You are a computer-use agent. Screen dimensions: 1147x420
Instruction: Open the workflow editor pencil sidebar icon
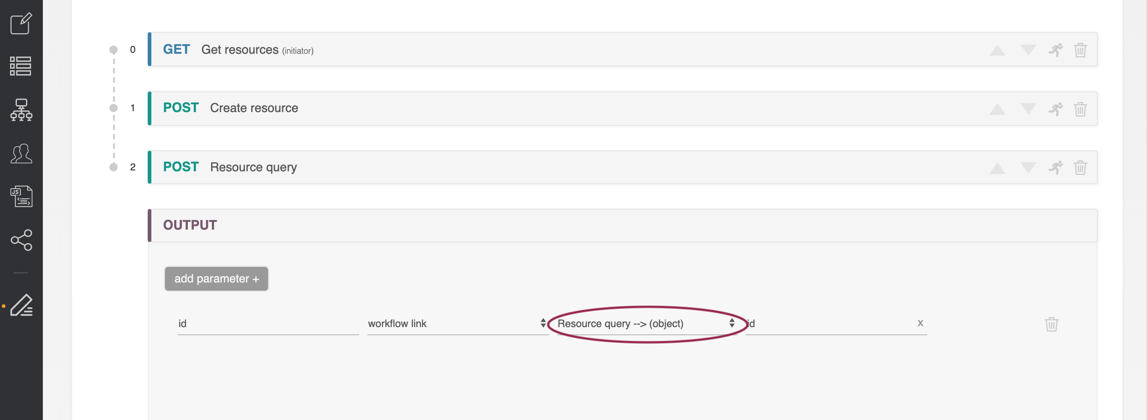[x=21, y=305]
